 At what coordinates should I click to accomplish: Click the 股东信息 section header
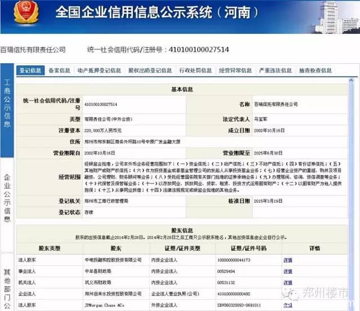click(x=182, y=230)
